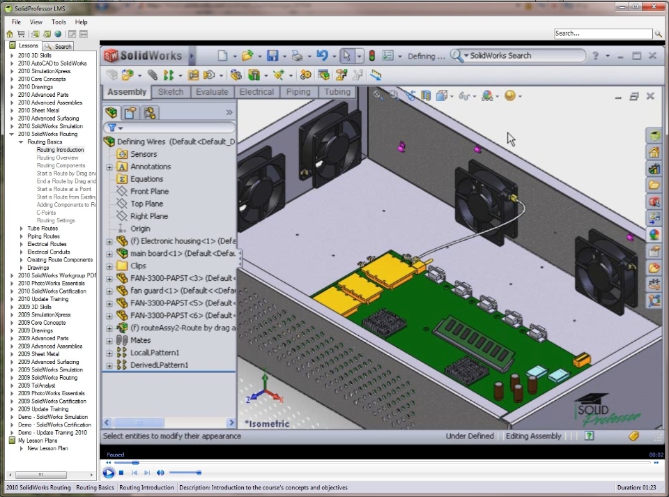Expand the LocalLPattern1 node
The width and height of the screenshot is (669, 497).
pos(109,353)
